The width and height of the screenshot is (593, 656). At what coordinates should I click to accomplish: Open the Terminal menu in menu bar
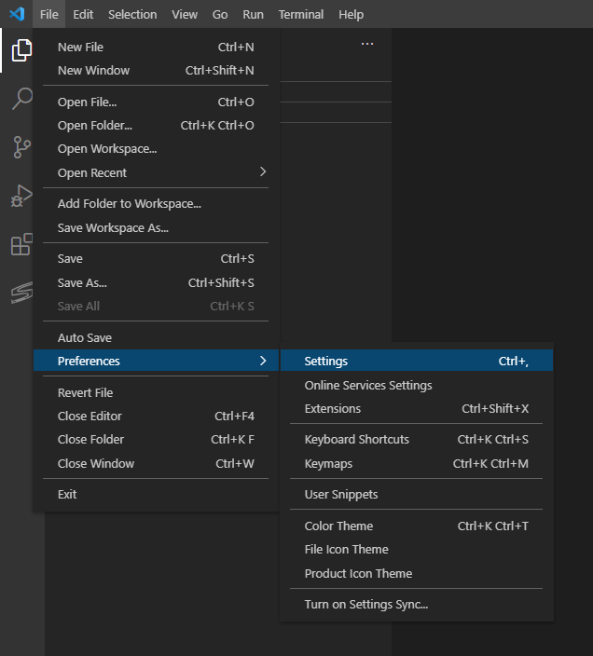point(300,14)
